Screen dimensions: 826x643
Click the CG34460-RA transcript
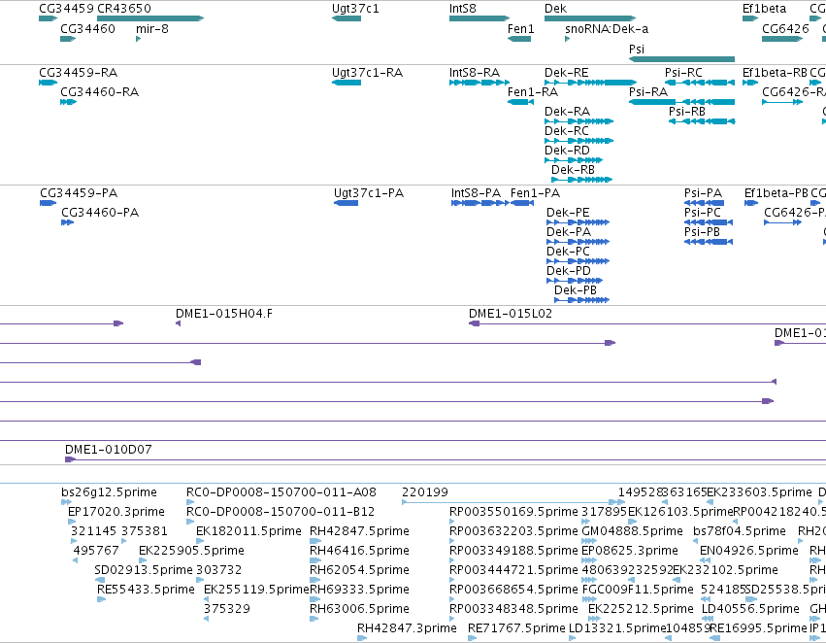(69, 102)
